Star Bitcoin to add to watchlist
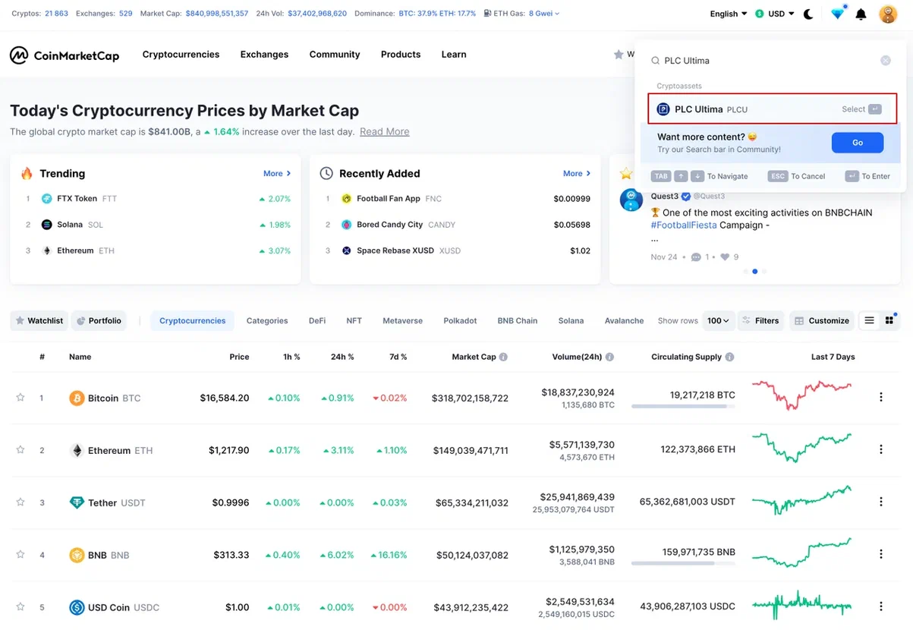 click(20, 398)
